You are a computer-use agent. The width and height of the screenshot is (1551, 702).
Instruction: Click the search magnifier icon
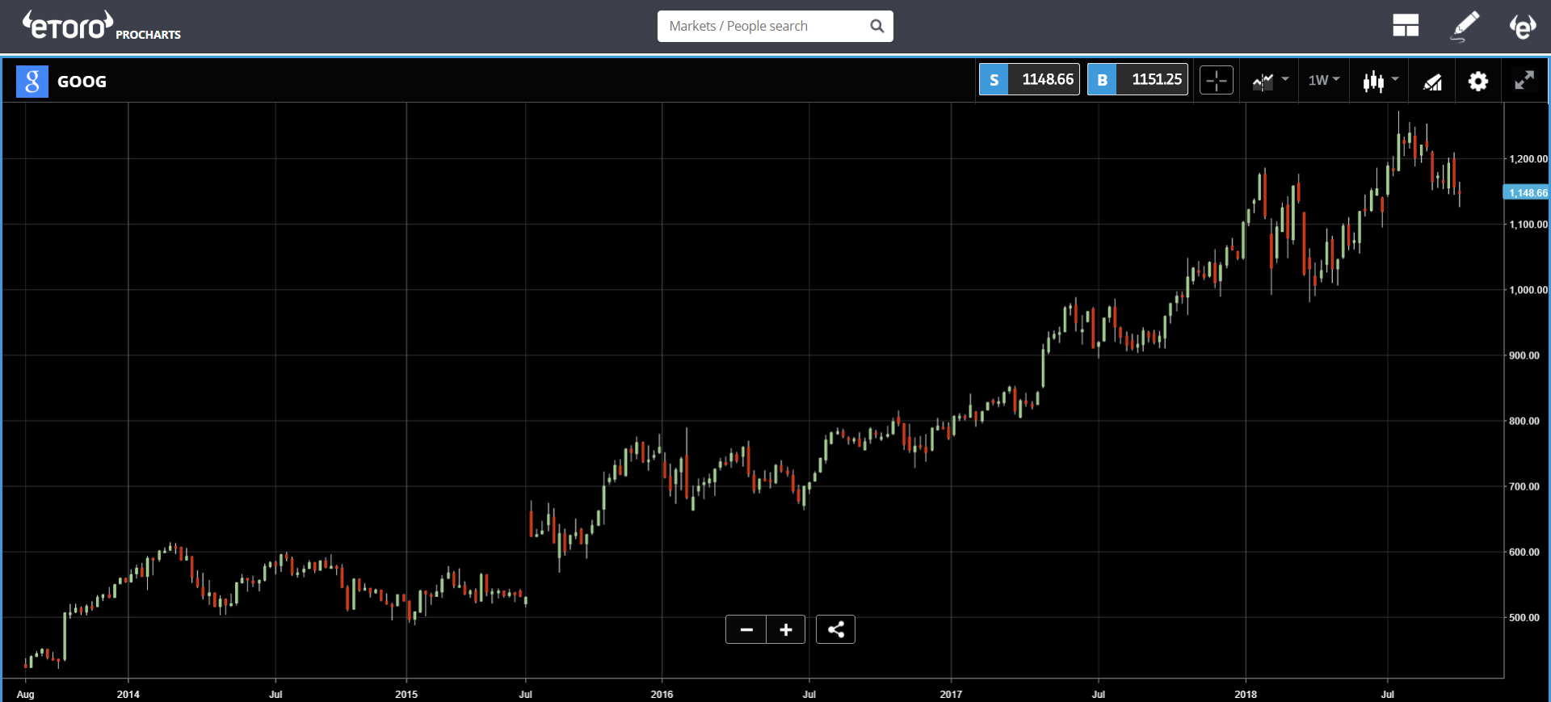876,26
